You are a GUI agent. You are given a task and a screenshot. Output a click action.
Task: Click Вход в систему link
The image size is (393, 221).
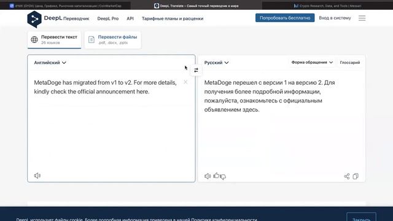click(x=335, y=18)
